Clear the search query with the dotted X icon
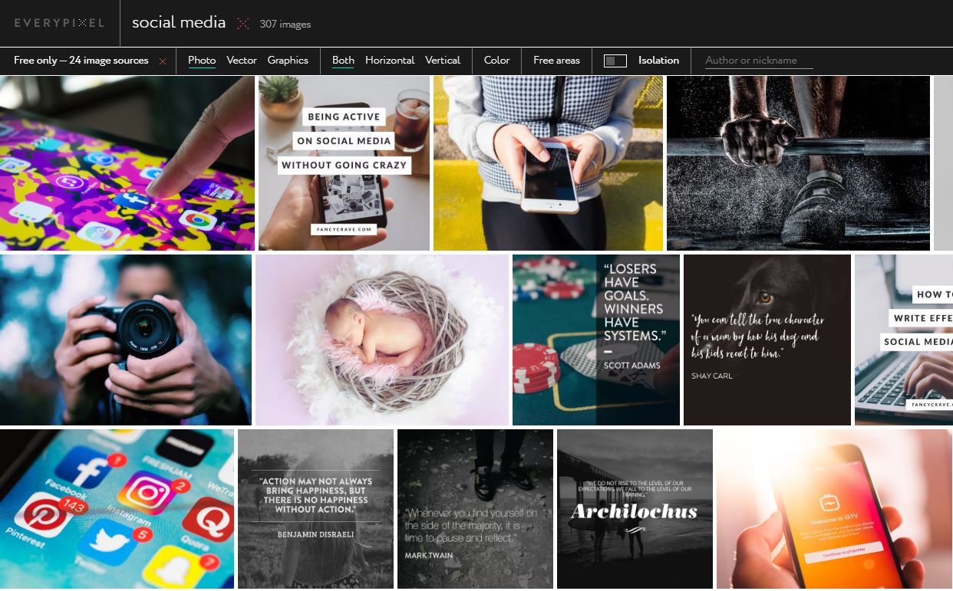The width and height of the screenshot is (953, 591). pyautogui.click(x=242, y=24)
